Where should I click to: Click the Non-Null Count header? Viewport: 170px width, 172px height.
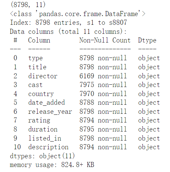105,40
